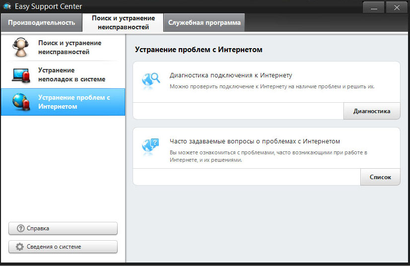Click the question mark icon on Справка
The image size is (410, 266).
pyautogui.click(x=20, y=228)
